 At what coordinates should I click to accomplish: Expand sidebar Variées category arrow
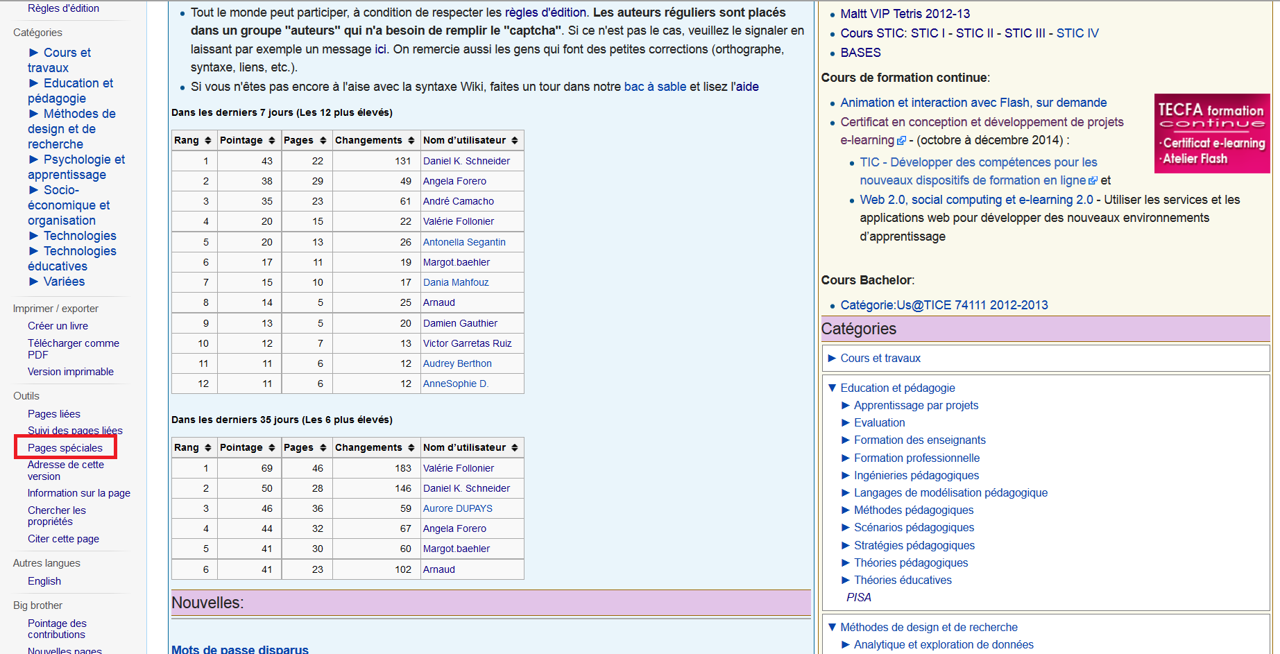coord(33,282)
